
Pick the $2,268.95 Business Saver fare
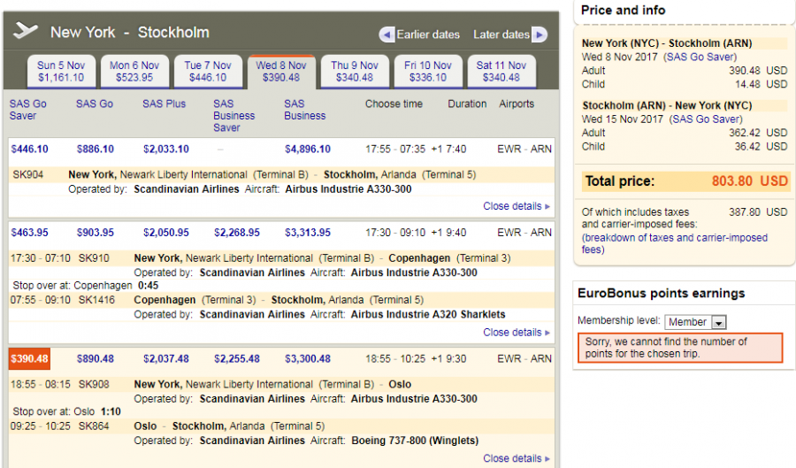tap(236, 233)
